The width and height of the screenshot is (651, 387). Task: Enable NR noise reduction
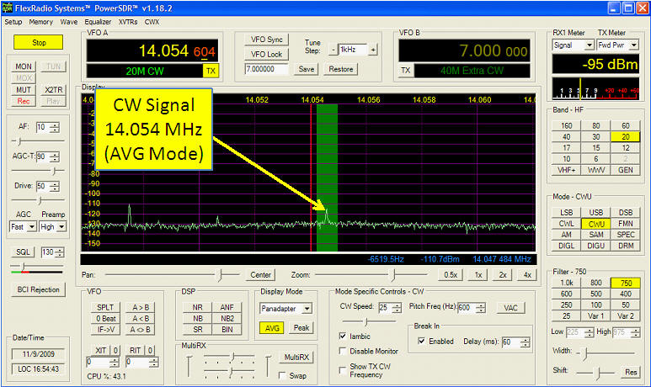click(x=198, y=307)
